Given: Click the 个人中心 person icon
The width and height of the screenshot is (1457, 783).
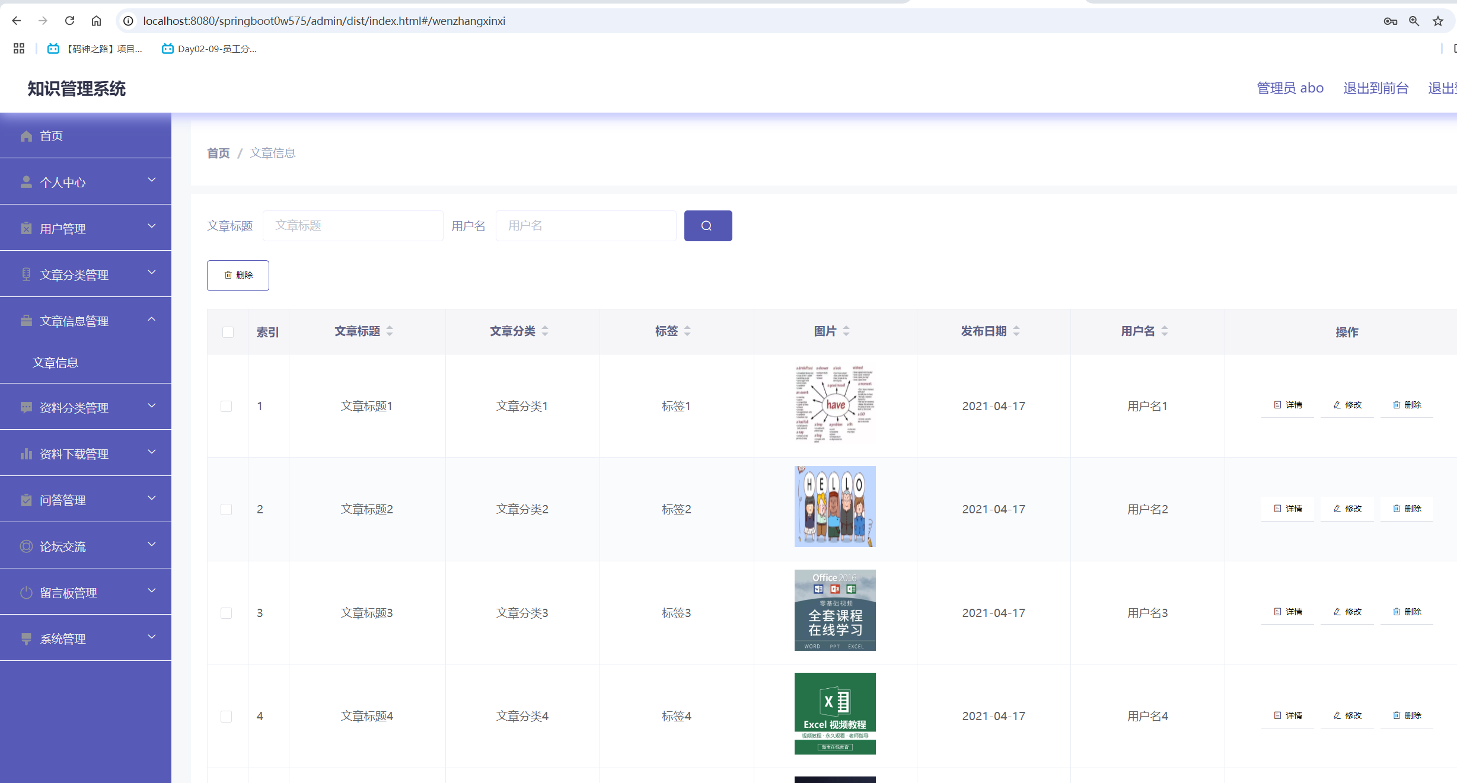Looking at the screenshot, I should (x=26, y=182).
